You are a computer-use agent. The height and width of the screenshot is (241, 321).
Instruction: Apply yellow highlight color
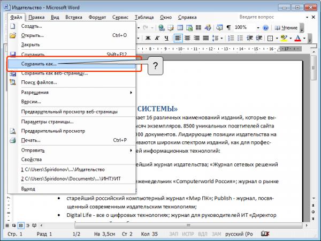(284, 39)
